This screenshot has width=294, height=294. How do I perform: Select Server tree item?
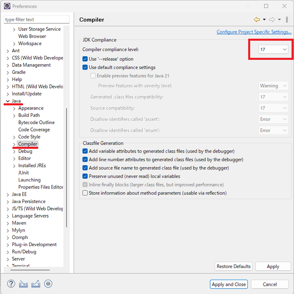[x=18, y=259]
